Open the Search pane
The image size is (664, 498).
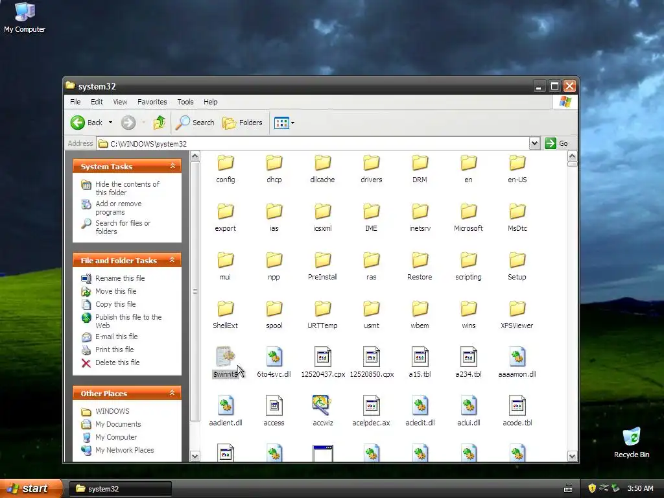click(195, 123)
